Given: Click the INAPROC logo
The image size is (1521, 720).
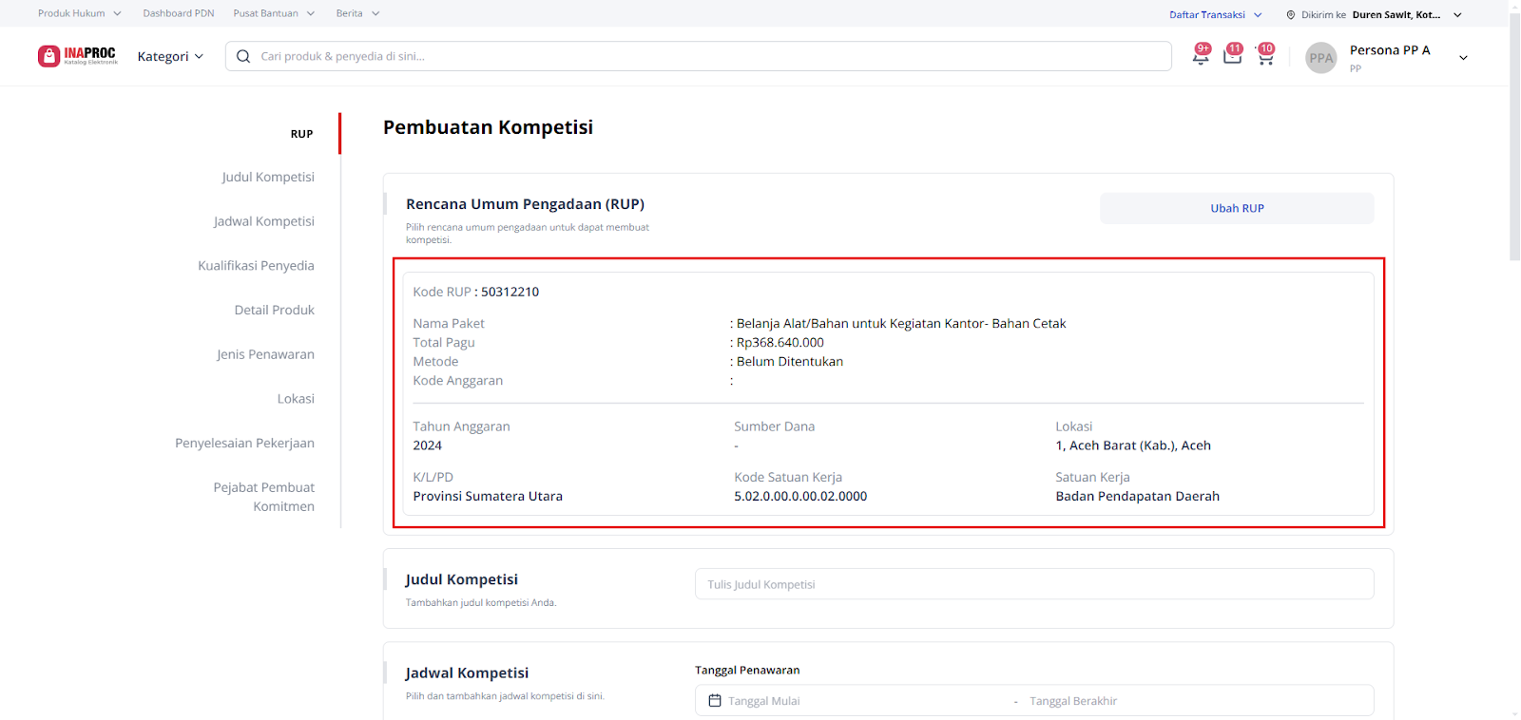Looking at the screenshot, I should pos(77,56).
